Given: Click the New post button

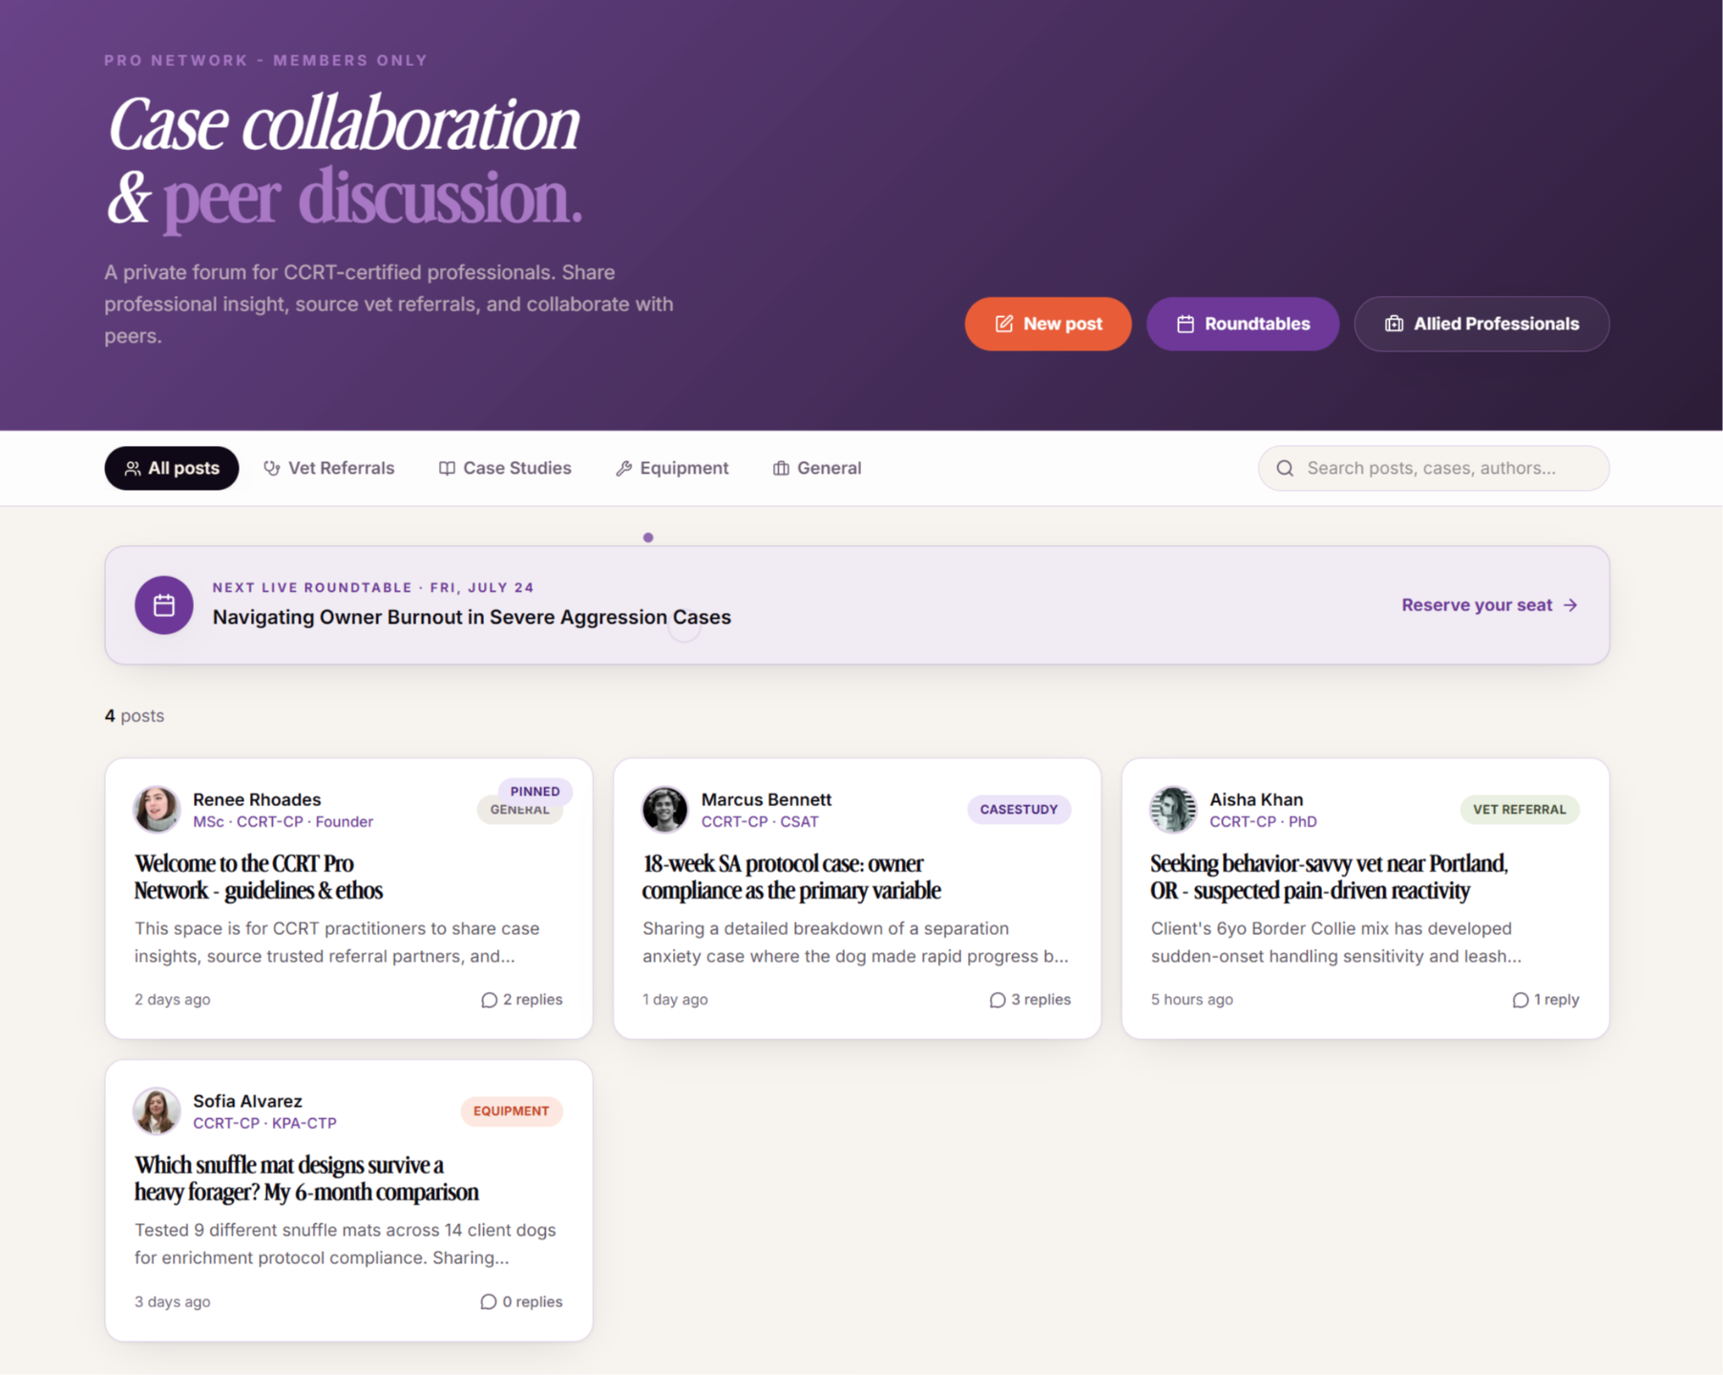Looking at the screenshot, I should point(1047,324).
